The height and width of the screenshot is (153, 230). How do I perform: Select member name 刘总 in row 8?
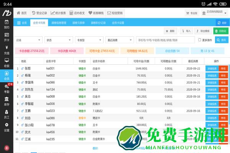(x=28, y=118)
